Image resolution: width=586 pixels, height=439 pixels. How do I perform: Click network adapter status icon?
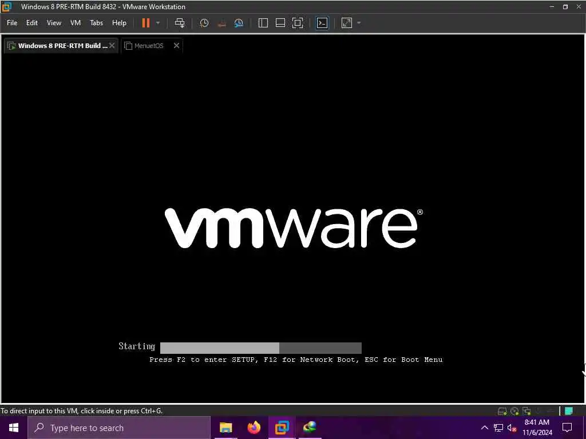[526, 411]
